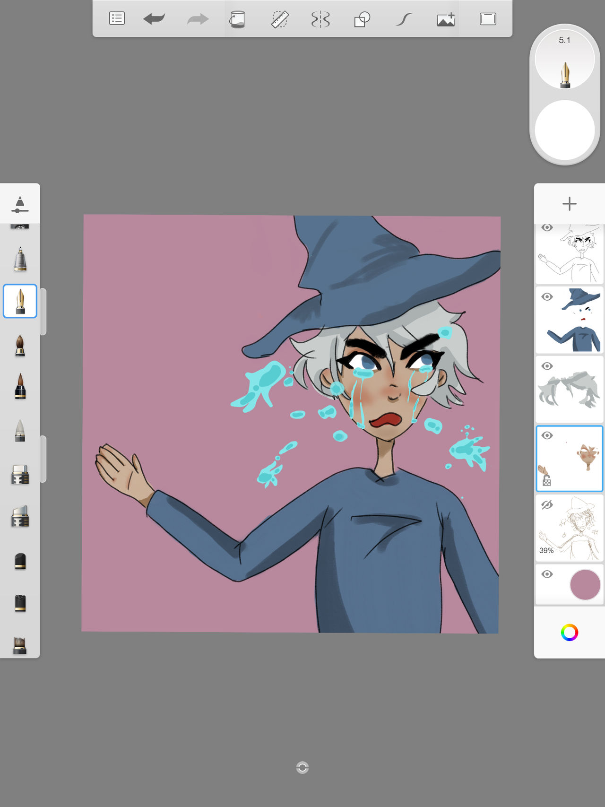This screenshot has height=807, width=605.
Task: Click the redo arrow
Action: [198, 19]
